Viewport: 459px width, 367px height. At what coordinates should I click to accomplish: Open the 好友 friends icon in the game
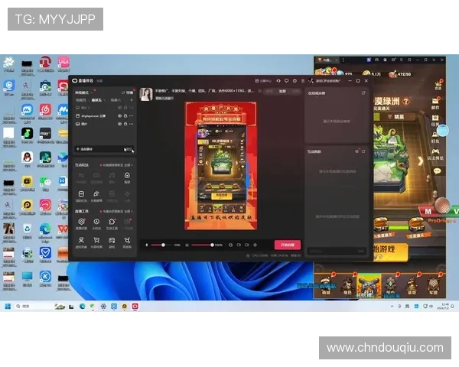[435, 137]
